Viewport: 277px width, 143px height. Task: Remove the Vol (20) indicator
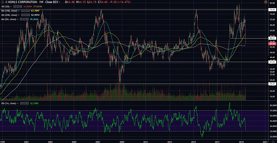(21, 7)
